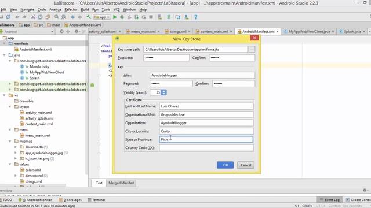This screenshot has height=208, width=371.
Task: Click the Key store path field
Action: (195, 49)
